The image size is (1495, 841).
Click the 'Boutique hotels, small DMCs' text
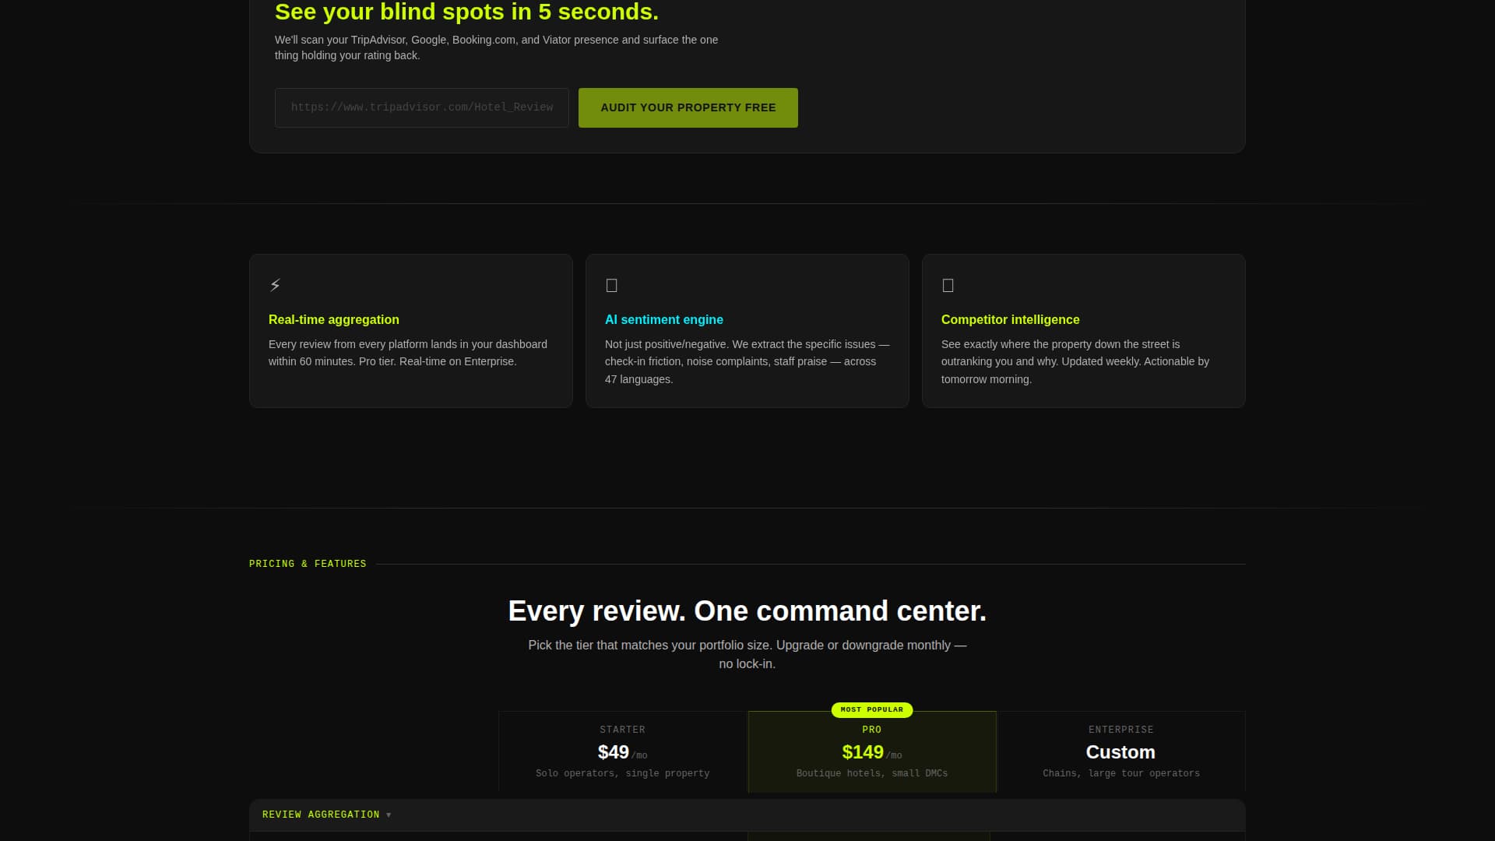click(871, 773)
